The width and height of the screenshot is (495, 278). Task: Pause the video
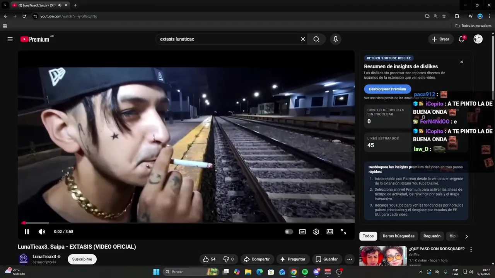(27, 232)
